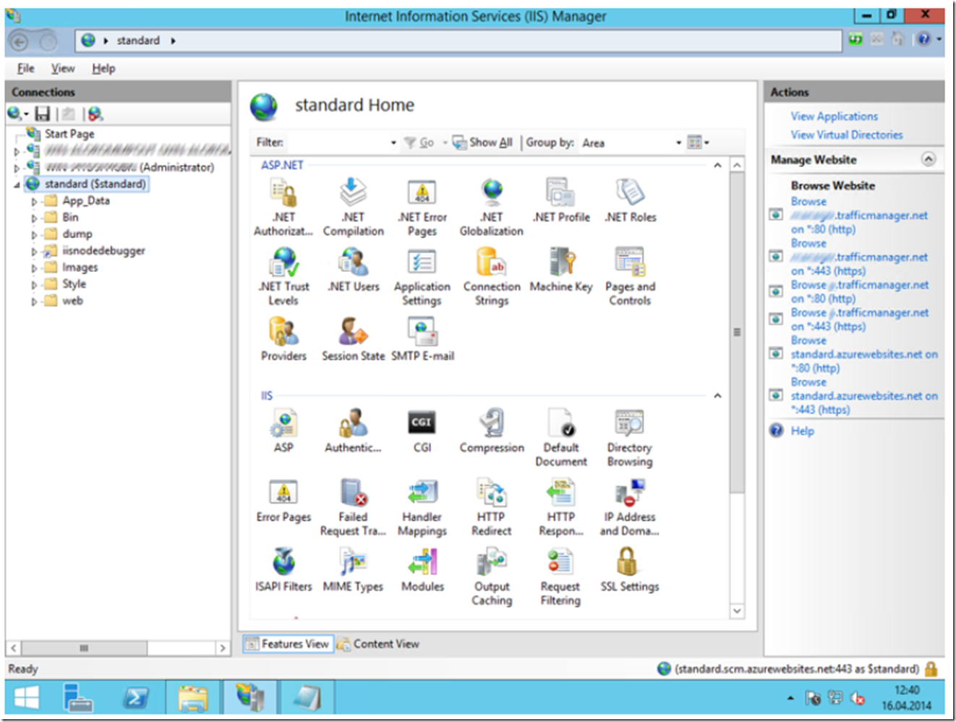Open IP Address and Domain Restrictions
Viewport: 956px width, 722px height.
click(630, 507)
